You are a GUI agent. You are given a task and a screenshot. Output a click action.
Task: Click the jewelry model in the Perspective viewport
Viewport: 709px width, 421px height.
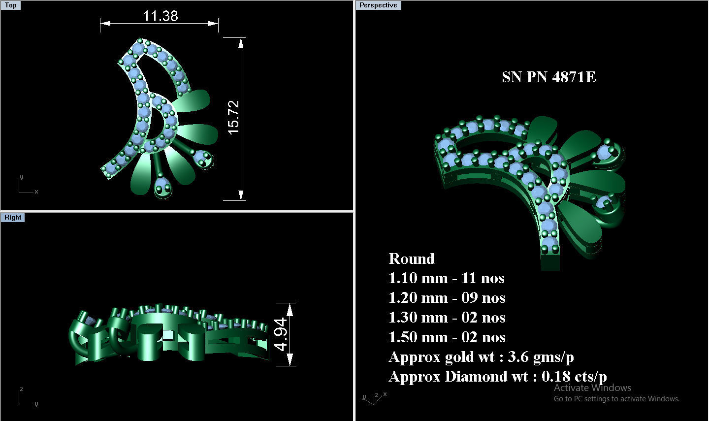(x=530, y=193)
